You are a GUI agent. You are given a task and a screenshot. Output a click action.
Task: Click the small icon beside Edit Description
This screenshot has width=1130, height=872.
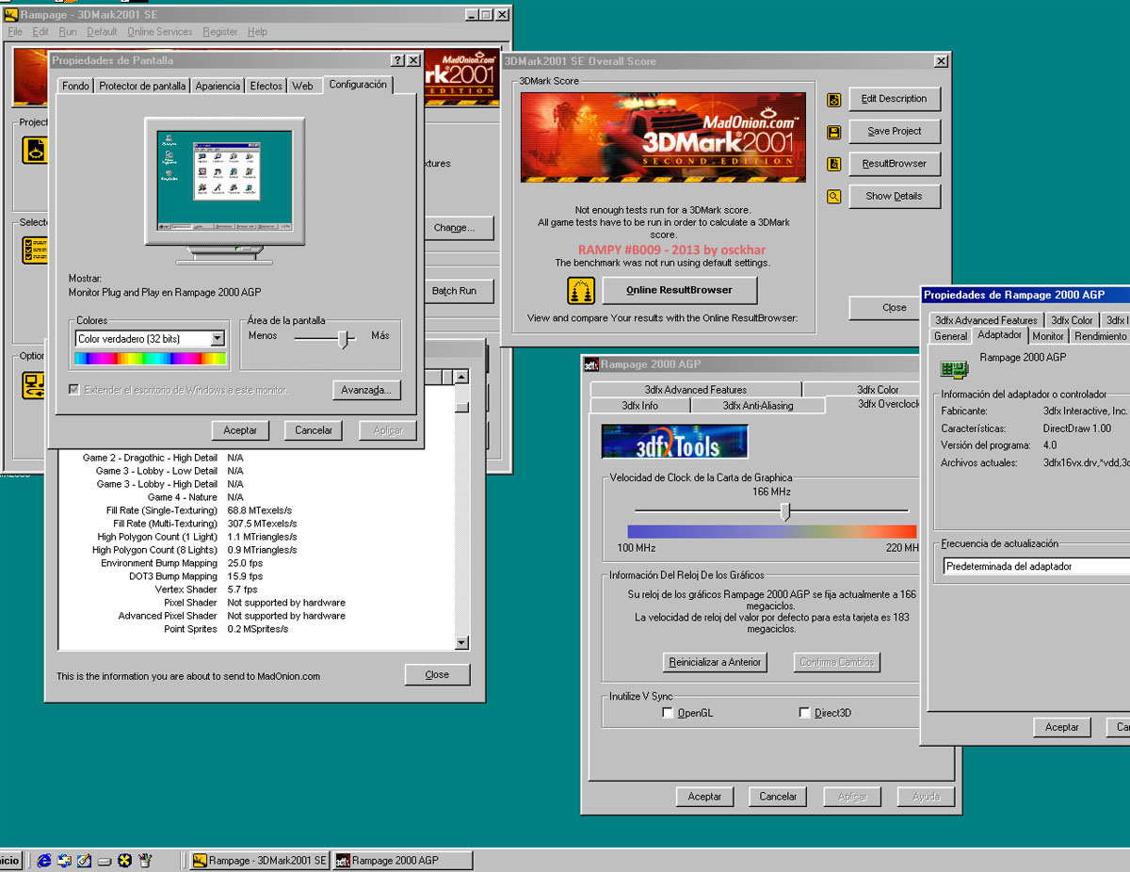pos(833,100)
